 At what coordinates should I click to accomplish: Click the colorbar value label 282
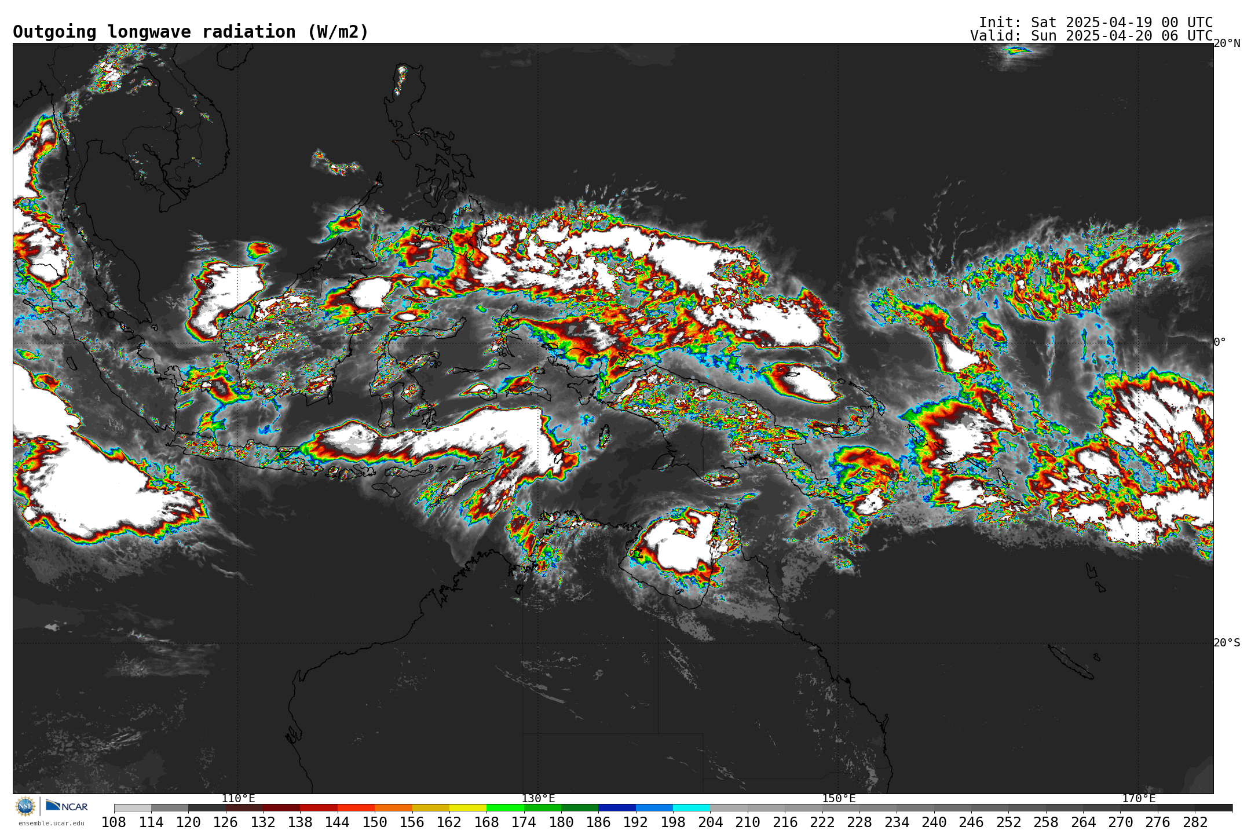coord(1195,822)
